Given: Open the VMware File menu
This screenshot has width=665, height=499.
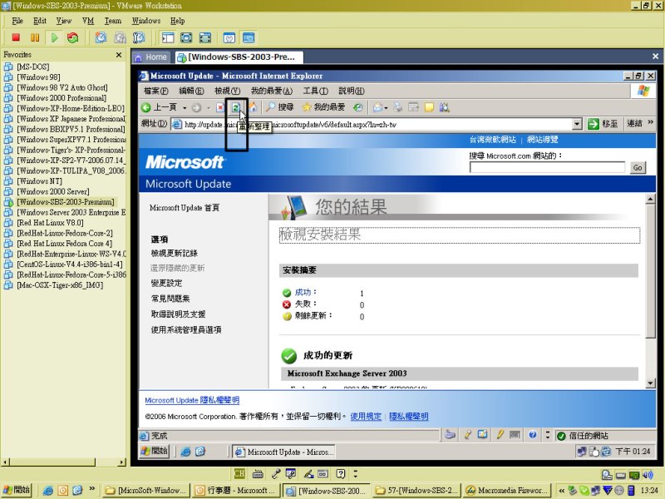Looking at the screenshot, I should 17,21.
